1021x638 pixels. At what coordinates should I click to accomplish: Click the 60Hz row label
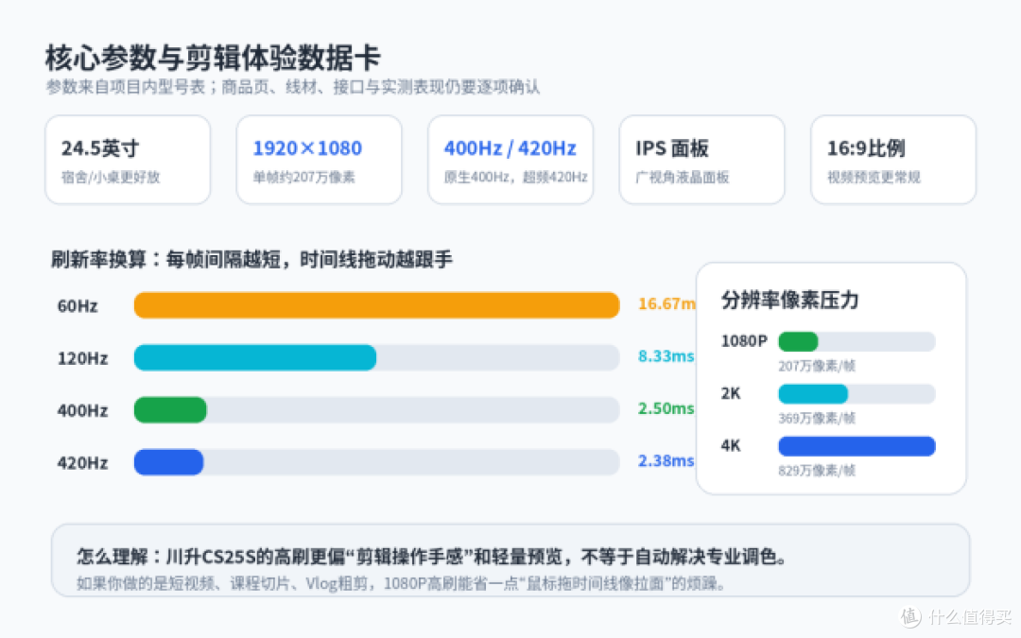[78, 306]
